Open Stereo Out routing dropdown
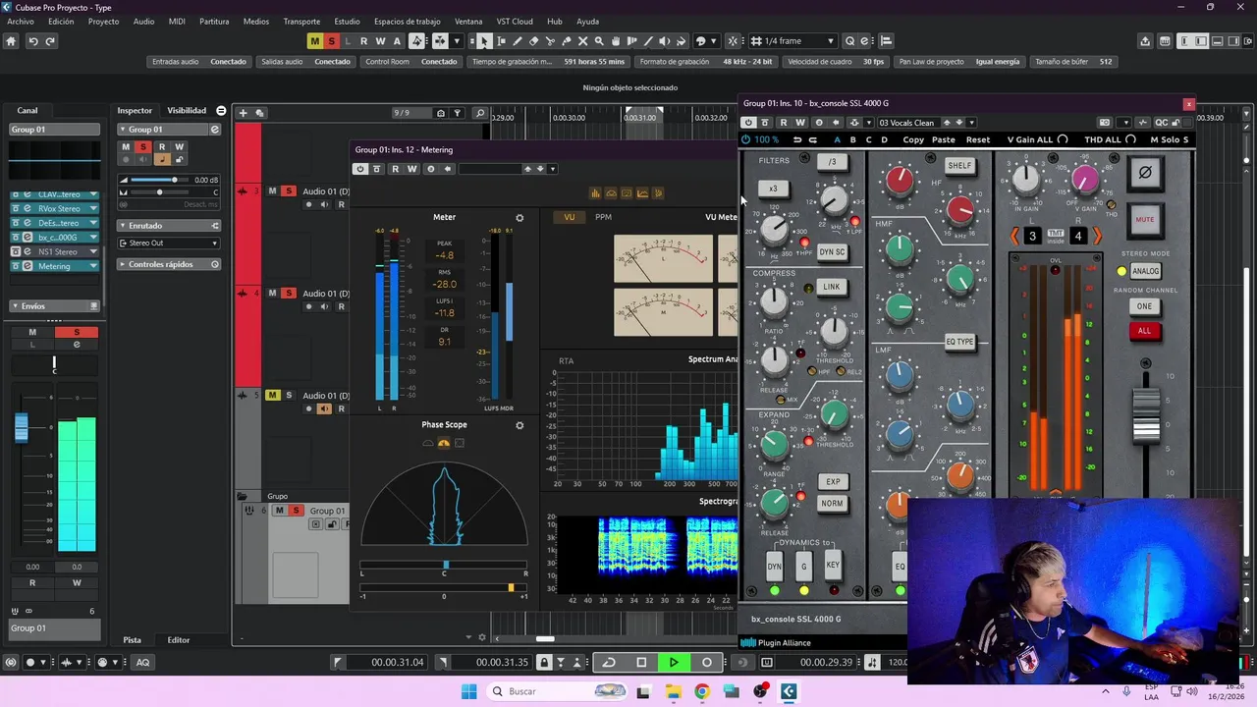The height and width of the screenshot is (707, 1257). (x=169, y=243)
